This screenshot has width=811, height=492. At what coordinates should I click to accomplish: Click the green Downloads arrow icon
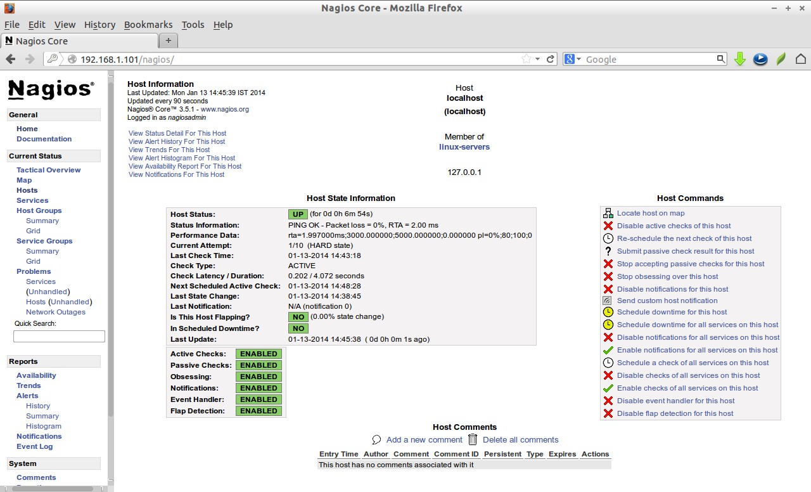[x=740, y=59]
